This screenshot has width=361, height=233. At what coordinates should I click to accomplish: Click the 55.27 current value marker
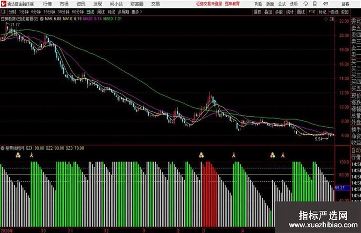pyautogui.click(x=342, y=188)
